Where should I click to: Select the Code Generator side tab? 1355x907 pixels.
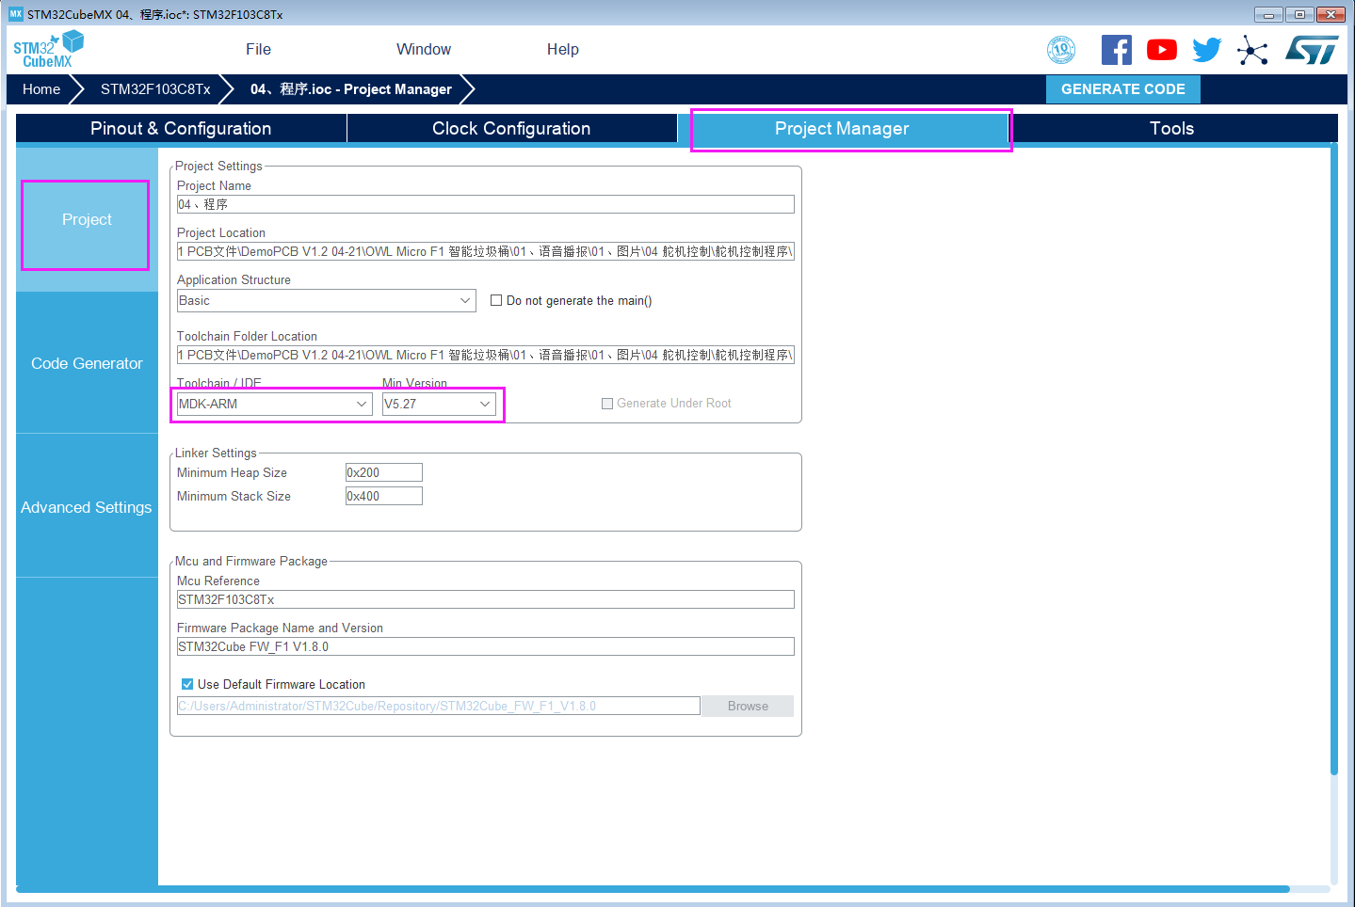[x=87, y=363]
